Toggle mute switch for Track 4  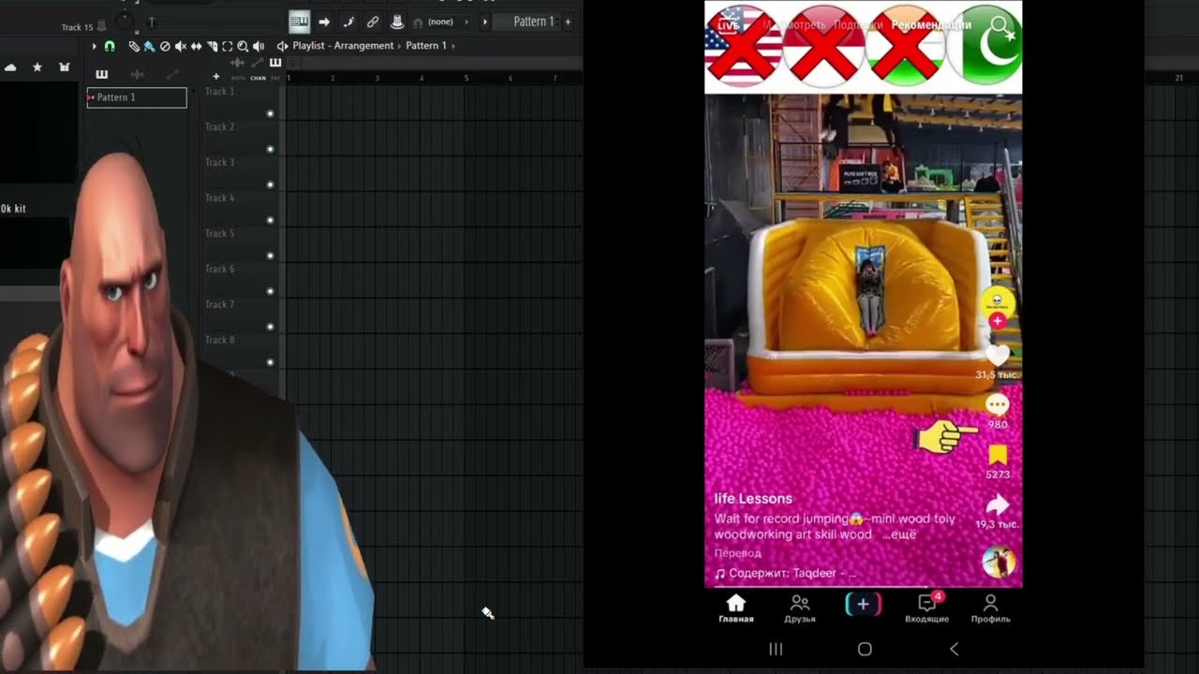point(270,221)
